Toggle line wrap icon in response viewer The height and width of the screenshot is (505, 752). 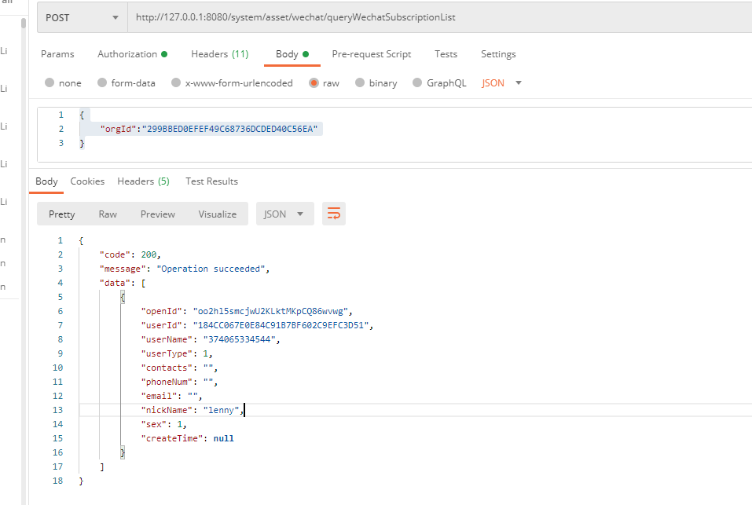pyautogui.click(x=334, y=214)
